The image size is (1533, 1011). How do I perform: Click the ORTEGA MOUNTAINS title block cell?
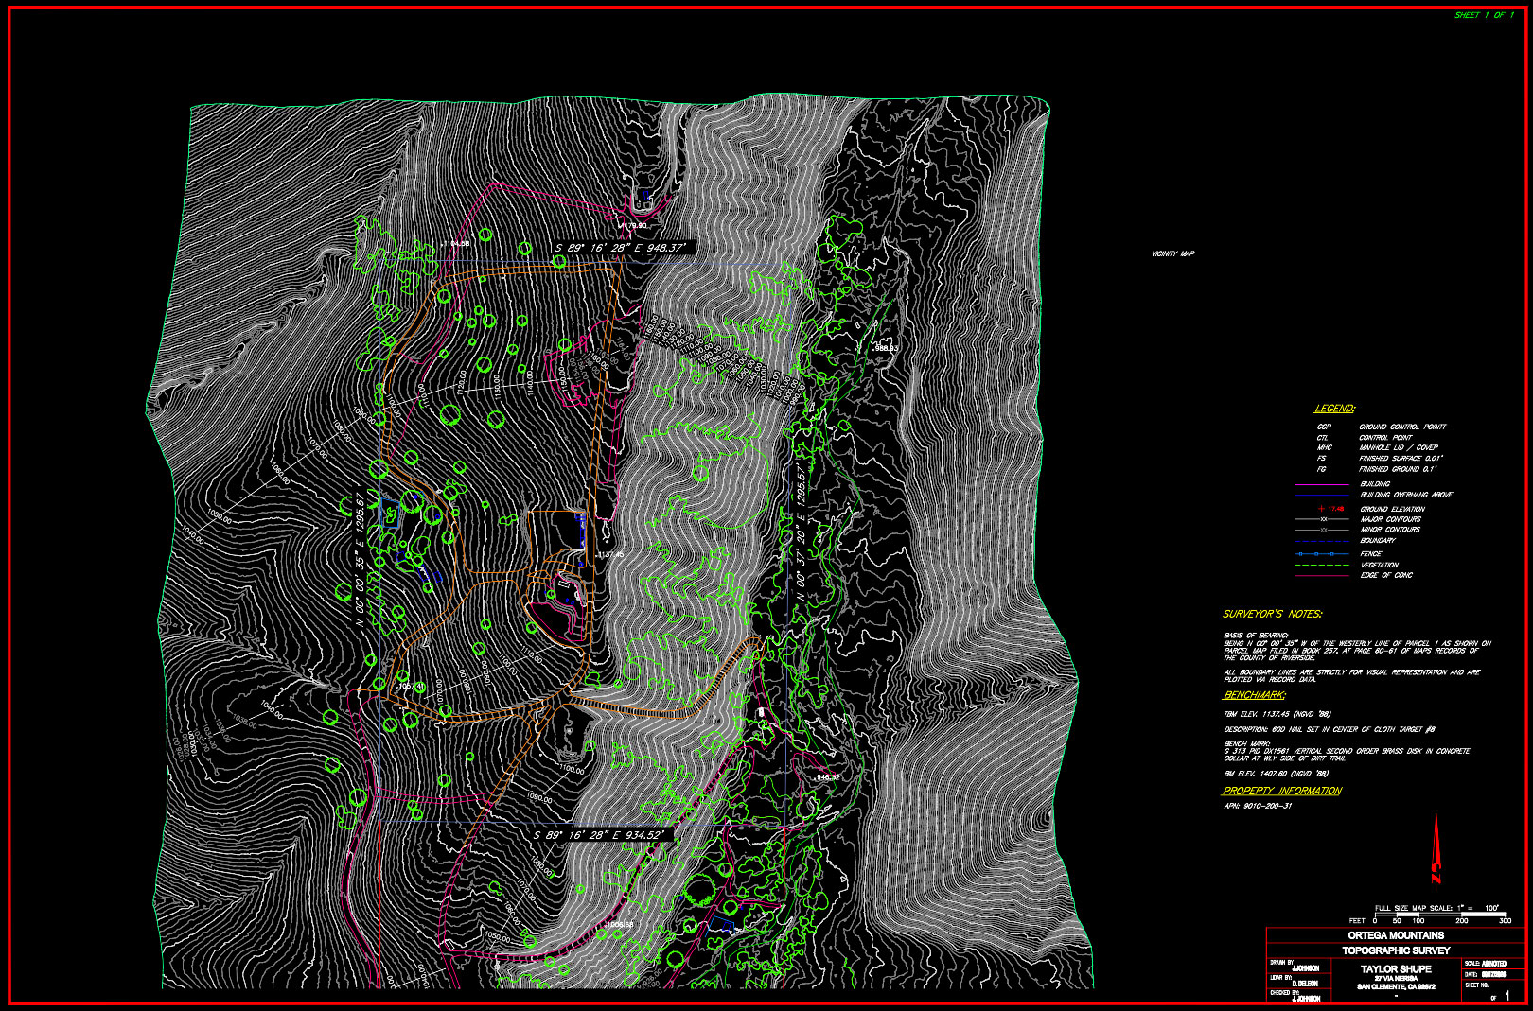click(1396, 935)
